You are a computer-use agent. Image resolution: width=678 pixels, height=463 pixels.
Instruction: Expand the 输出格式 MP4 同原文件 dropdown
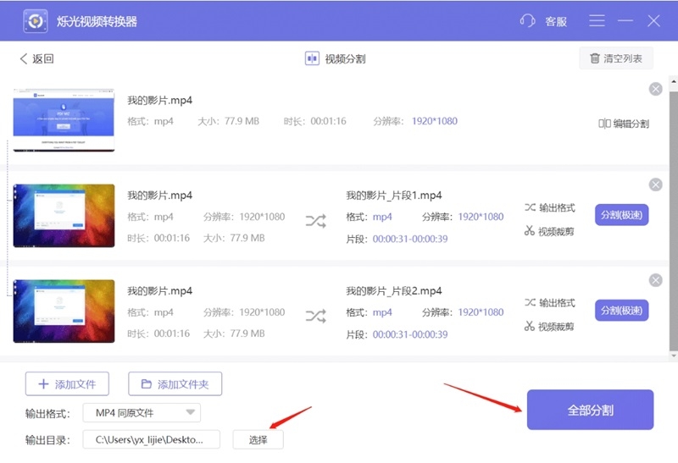click(142, 413)
